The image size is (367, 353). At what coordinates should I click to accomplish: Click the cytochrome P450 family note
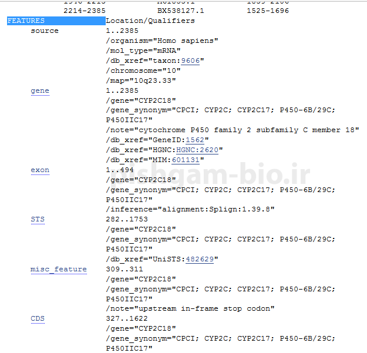tap(233, 130)
